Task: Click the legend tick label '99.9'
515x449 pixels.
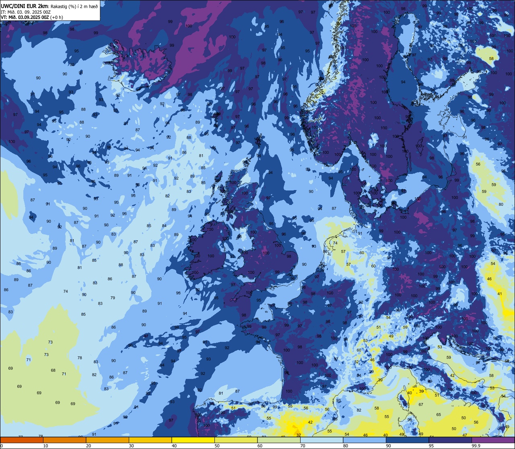Action: [x=476, y=446]
